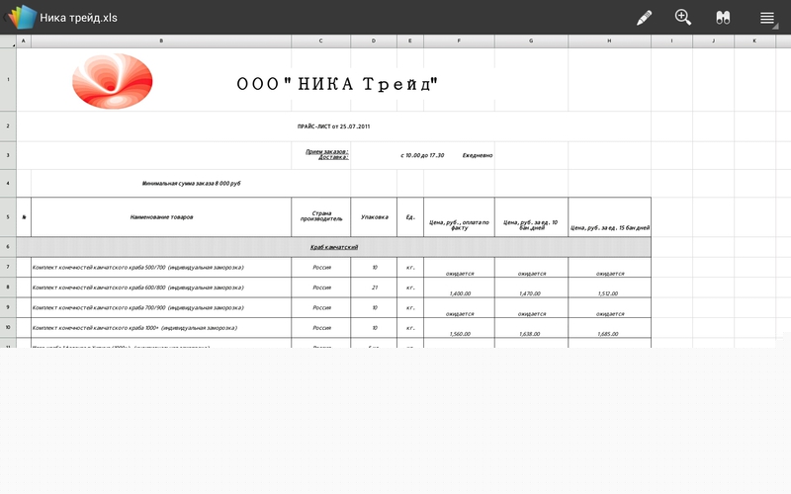Select the 'Упаковка' header cell
The image size is (791, 494).
374,217
